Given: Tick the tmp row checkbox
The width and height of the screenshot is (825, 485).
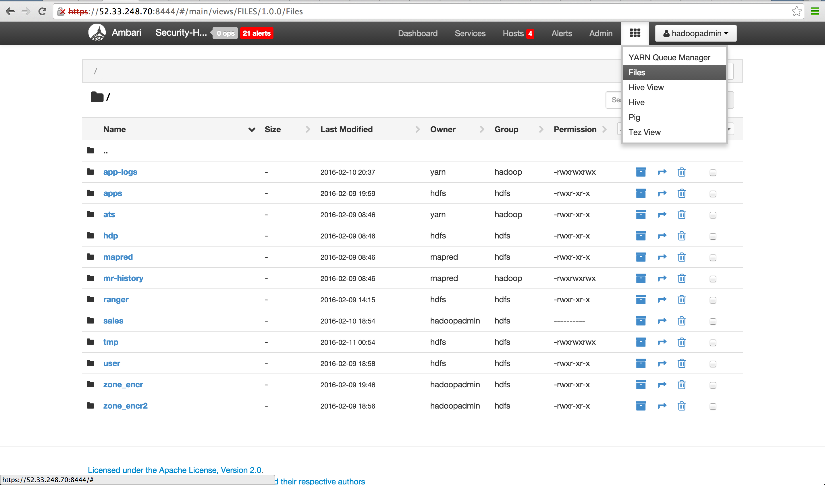Looking at the screenshot, I should [713, 343].
